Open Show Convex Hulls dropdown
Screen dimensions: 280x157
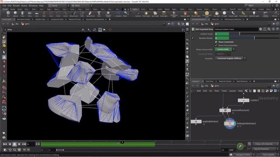click(224, 49)
